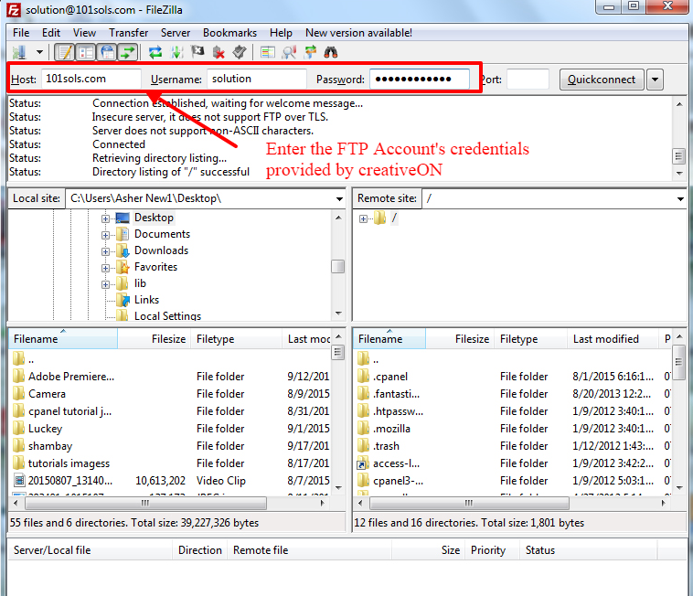Toggle local directory tree icon

(86, 53)
